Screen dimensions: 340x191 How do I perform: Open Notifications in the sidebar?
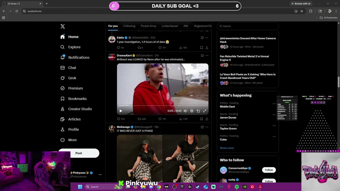75,57
